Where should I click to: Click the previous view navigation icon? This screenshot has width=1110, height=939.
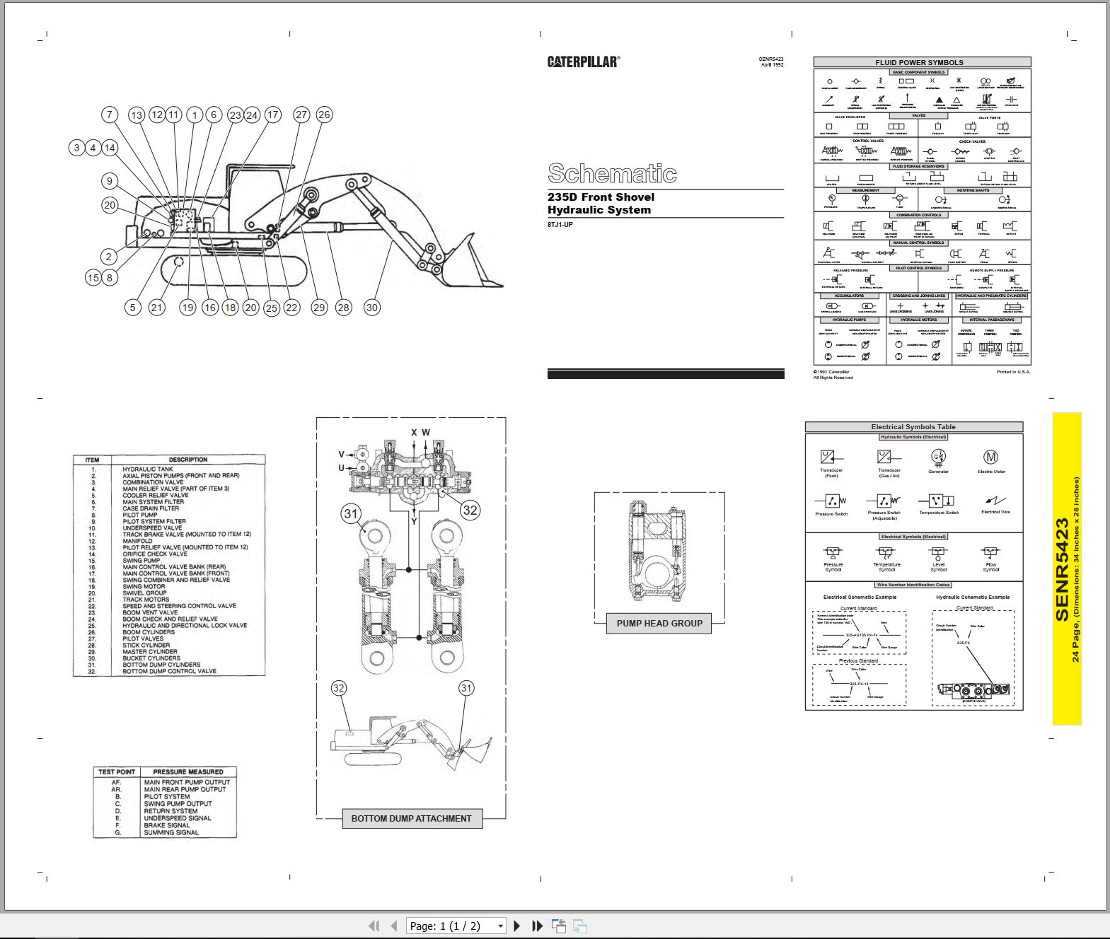559,926
